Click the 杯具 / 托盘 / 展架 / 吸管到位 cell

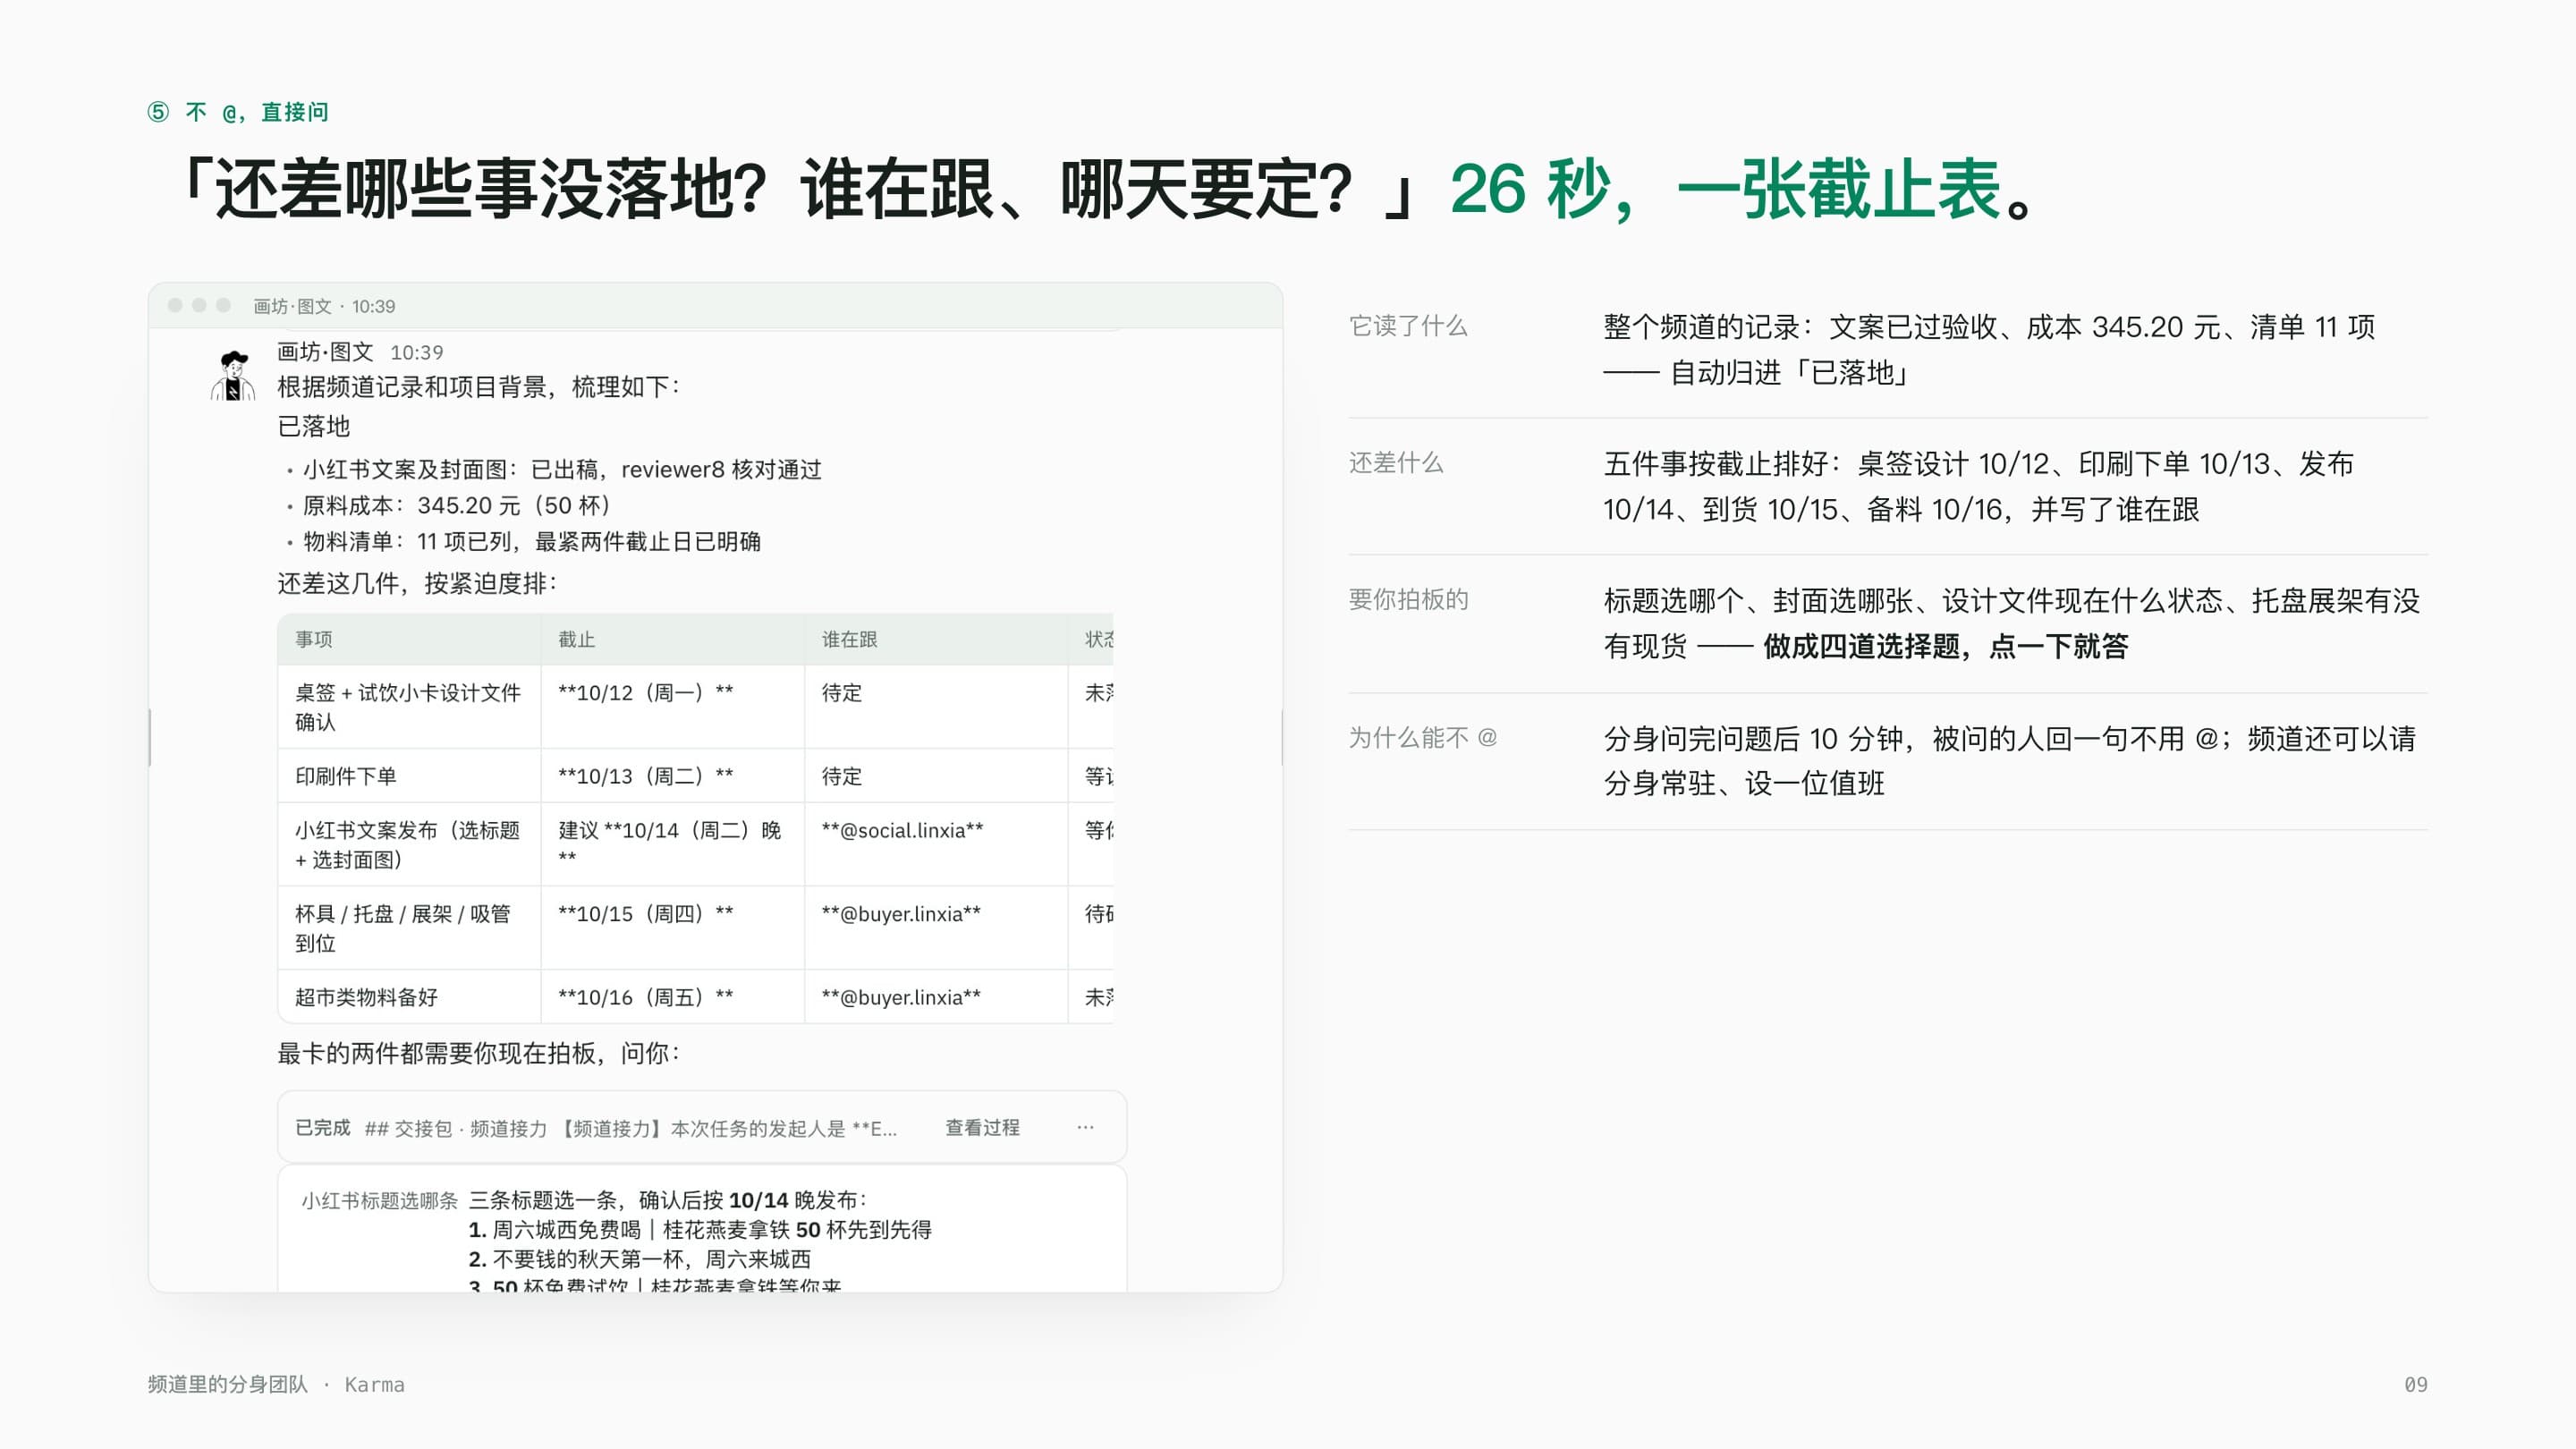(x=409, y=928)
